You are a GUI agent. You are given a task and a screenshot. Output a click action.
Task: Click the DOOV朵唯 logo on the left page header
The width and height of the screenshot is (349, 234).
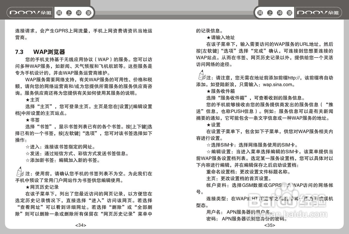[31, 13]
